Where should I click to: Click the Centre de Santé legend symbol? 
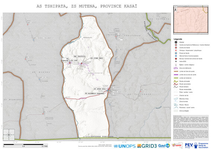pyautogui.click(x=176, y=48)
